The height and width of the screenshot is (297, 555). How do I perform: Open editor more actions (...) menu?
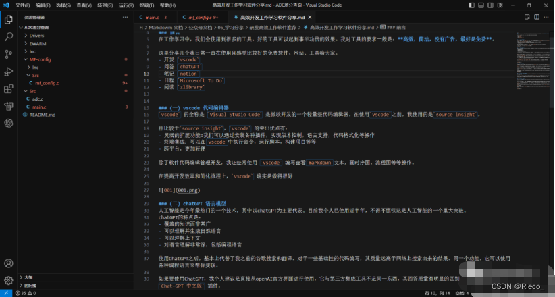[546, 17]
